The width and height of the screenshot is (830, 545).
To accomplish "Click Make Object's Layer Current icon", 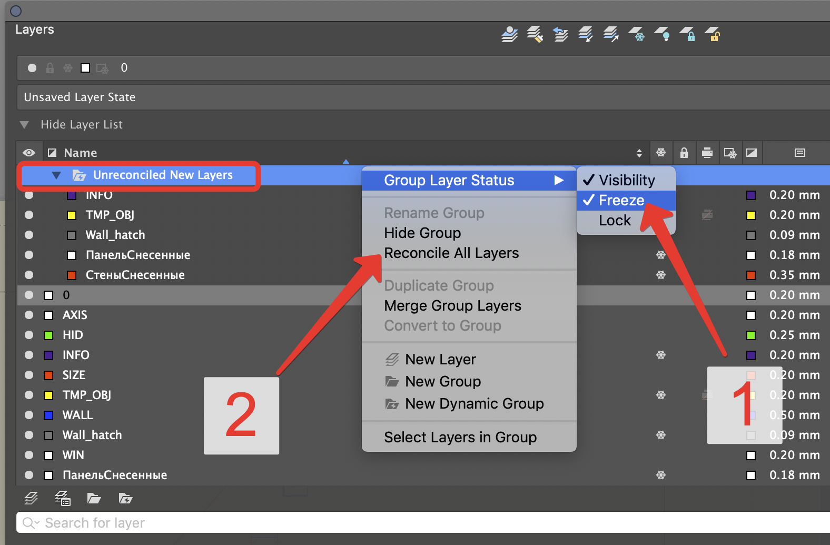I will [509, 35].
